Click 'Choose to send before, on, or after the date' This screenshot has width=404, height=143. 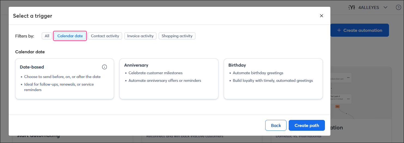point(62,77)
